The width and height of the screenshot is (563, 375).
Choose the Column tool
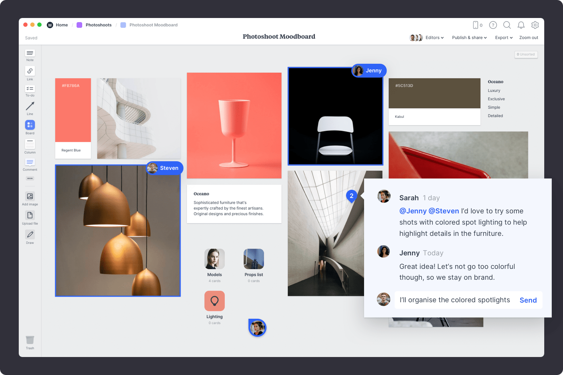[x=30, y=144]
